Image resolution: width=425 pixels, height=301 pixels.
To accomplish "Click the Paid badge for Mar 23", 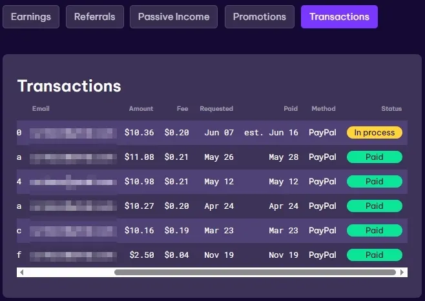I will (375, 231).
